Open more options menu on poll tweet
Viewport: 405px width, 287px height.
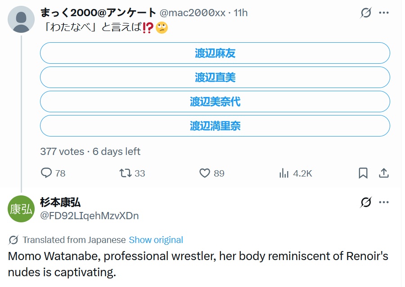pyautogui.click(x=383, y=13)
